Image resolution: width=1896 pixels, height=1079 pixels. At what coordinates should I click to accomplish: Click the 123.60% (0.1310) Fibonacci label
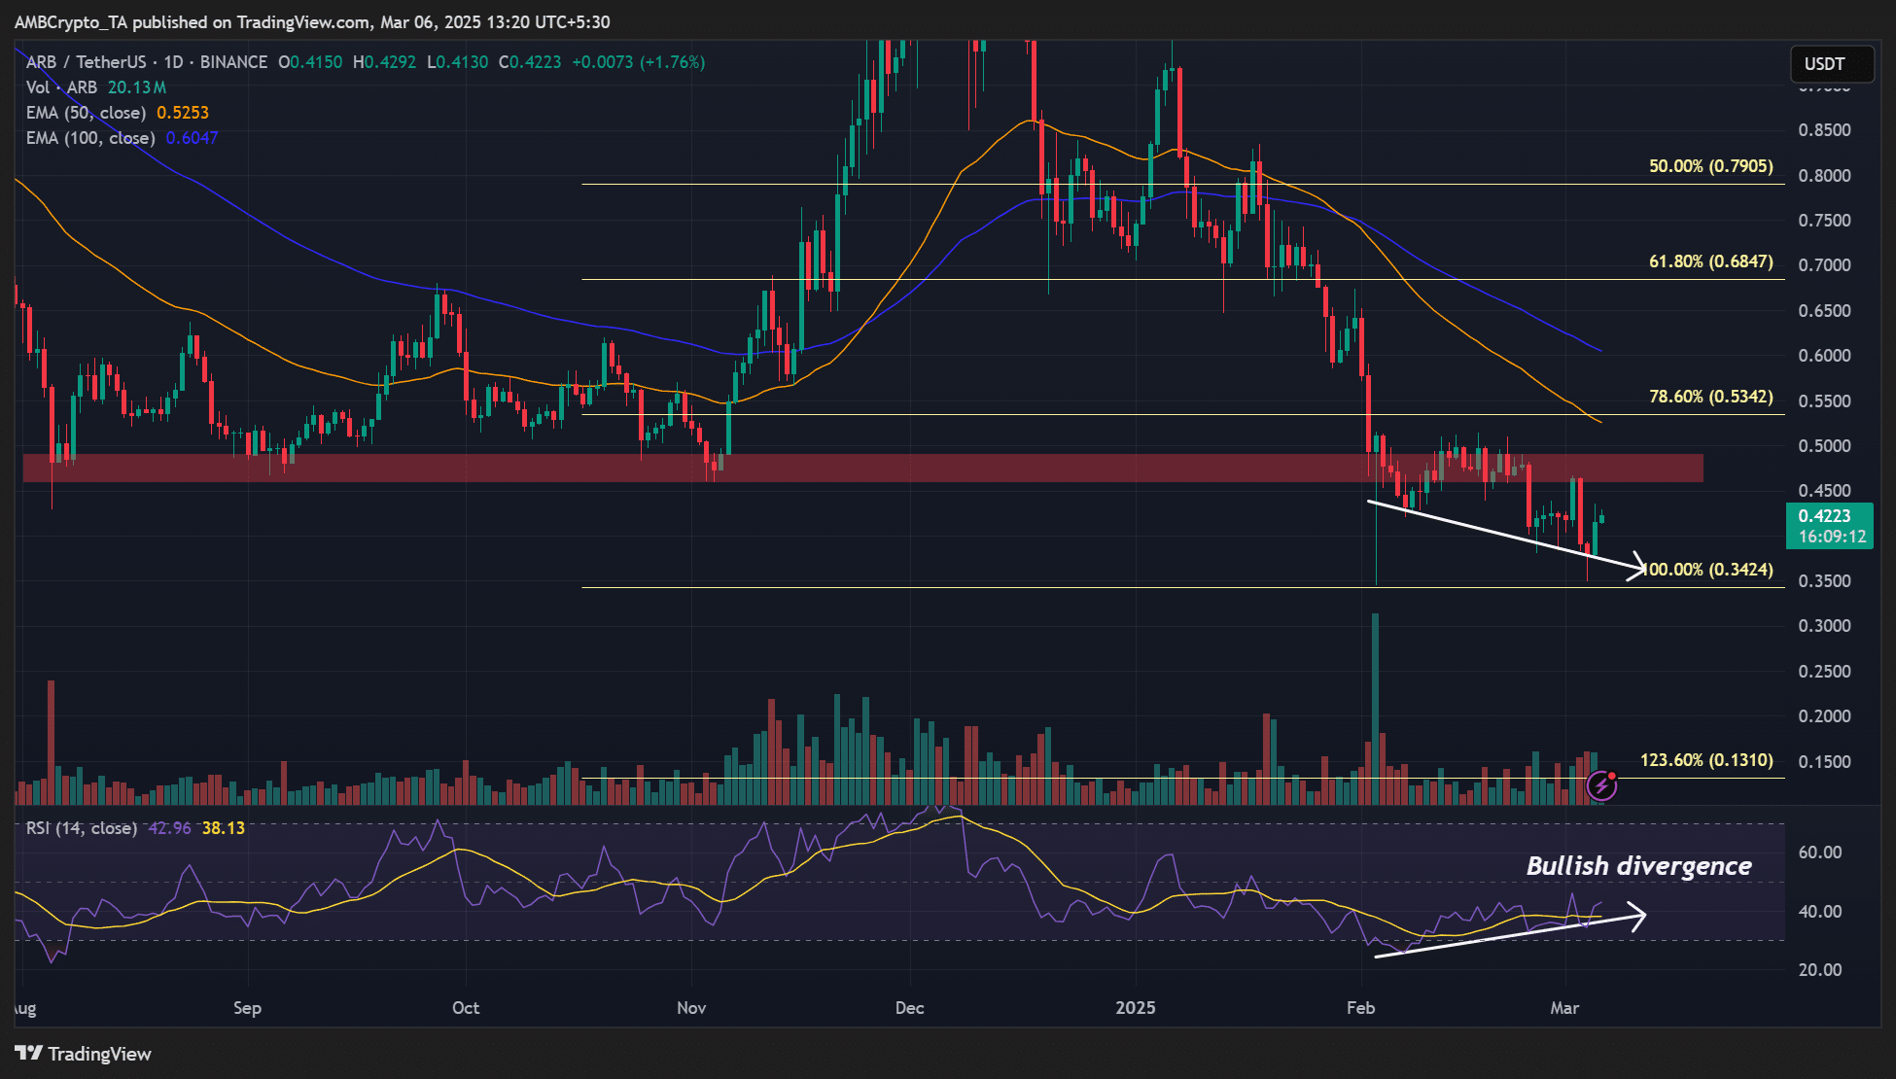point(1707,760)
